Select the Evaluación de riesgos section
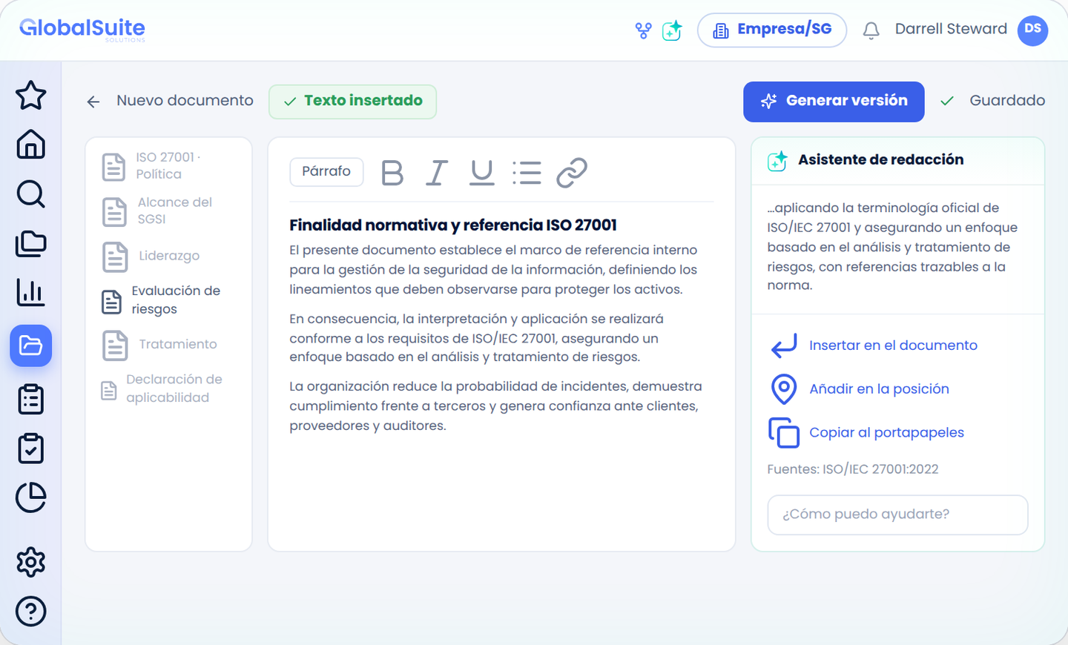Viewport: 1068px width, 645px height. tap(168, 300)
